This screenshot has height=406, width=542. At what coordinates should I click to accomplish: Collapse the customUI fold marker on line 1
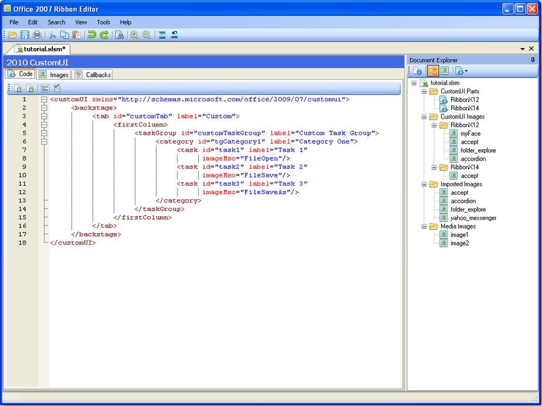coord(44,100)
